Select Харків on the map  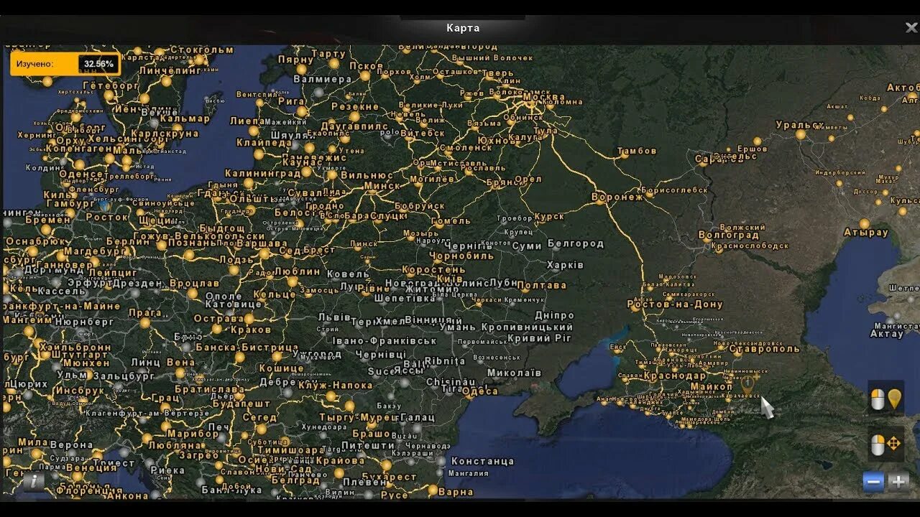[566, 265]
